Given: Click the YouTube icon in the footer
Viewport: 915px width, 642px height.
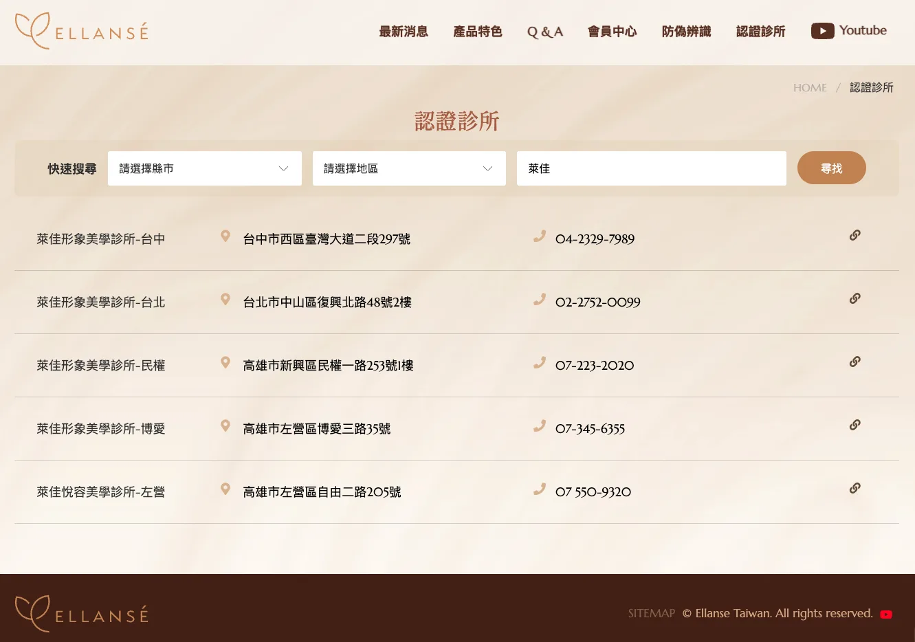Looking at the screenshot, I should 886,614.
